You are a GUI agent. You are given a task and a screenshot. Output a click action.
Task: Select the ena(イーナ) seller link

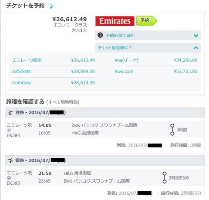coord(126,60)
